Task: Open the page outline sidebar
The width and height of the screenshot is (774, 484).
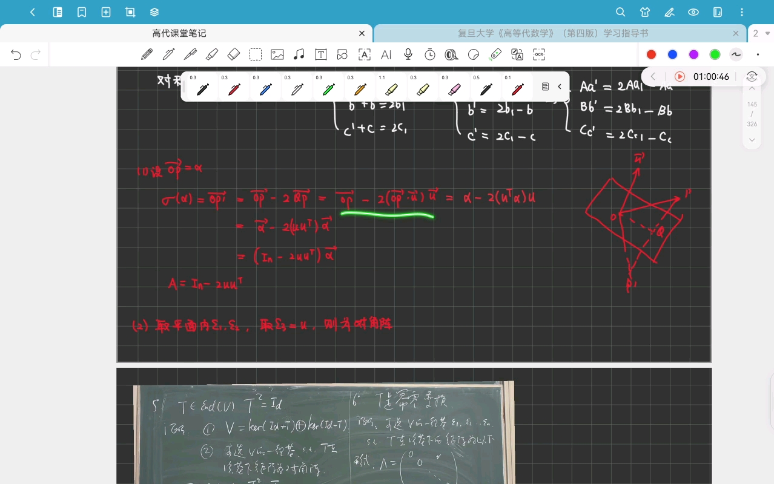Action: click(x=58, y=12)
